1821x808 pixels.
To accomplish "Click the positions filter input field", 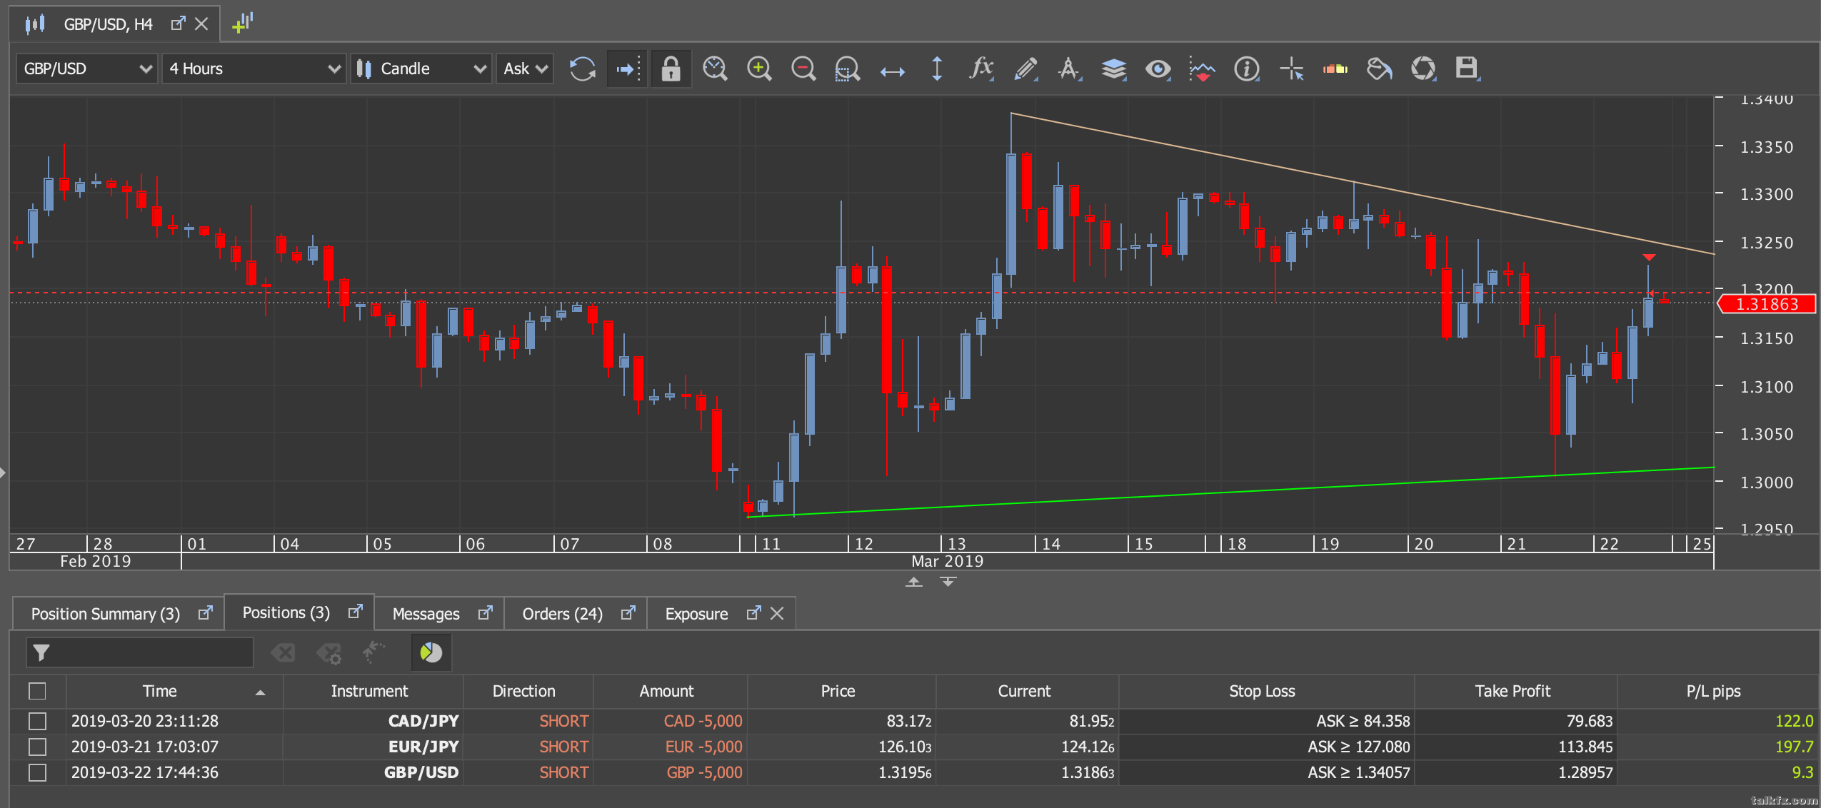I will [x=140, y=652].
